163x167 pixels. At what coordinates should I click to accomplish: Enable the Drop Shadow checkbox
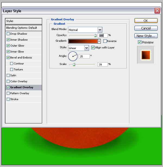[x=8, y=34]
